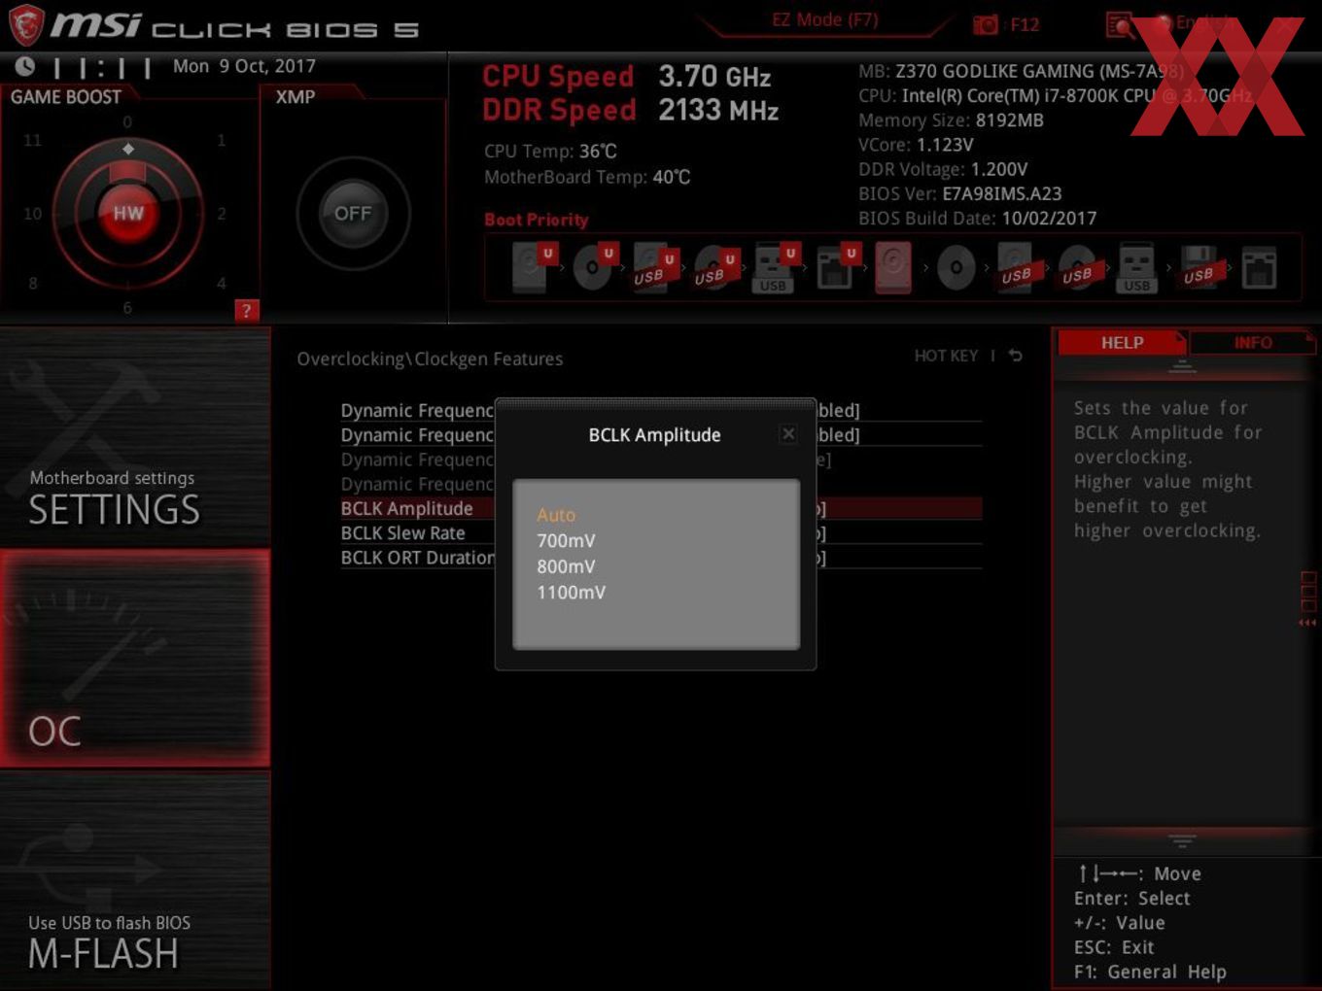Choose 1100mV option
The image size is (1322, 991).
pyautogui.click(x=571, y=592)
